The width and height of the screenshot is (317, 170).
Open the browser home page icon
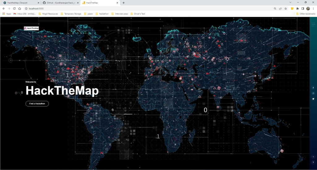pos(19,8)
